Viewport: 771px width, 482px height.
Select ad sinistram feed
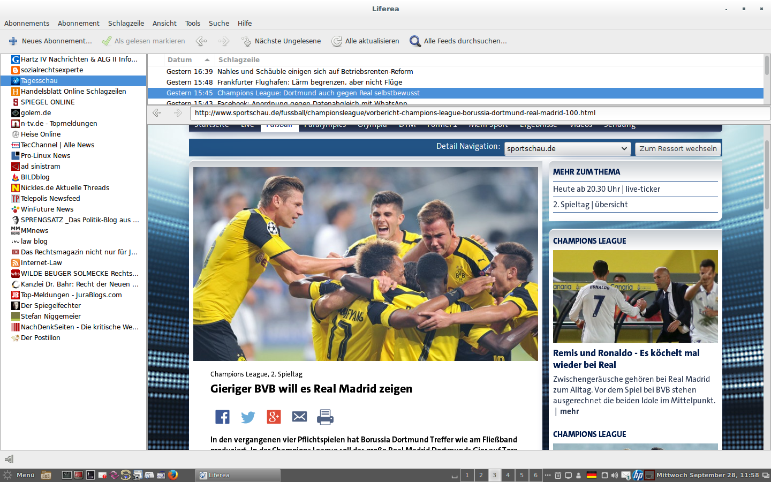click(x=73, y=166)
